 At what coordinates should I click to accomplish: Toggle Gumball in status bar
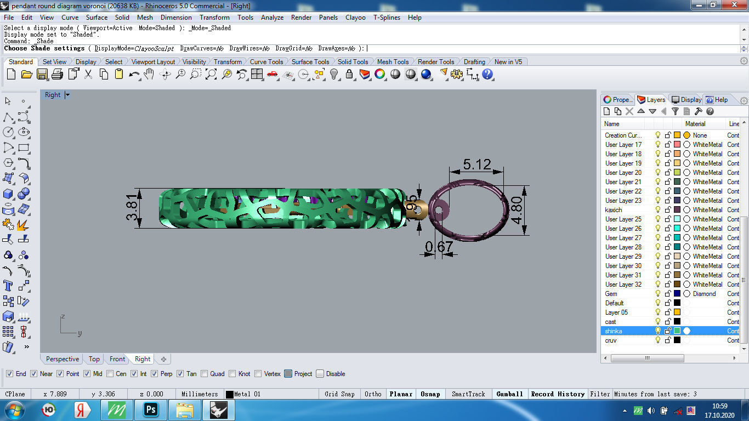(x=509, y=394)
